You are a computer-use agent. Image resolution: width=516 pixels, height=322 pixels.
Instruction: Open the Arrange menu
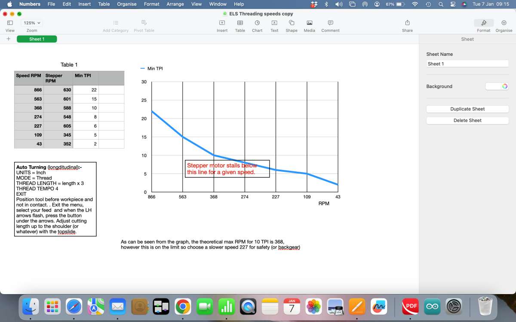click(x=175, y=4)
